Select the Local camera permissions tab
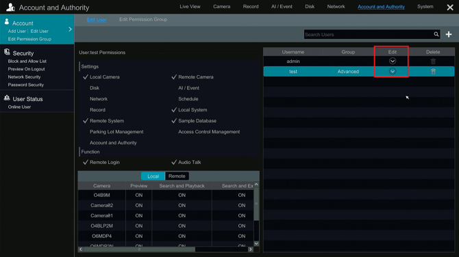 (153, 176)
